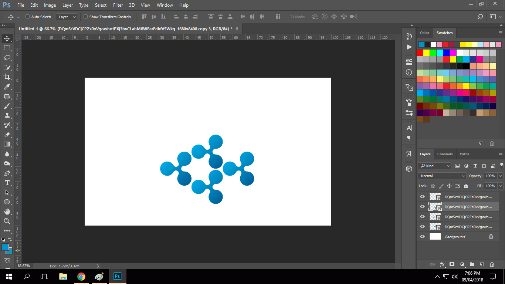Viewport: 505px width, 284px height.
Task: Select the Pen tool
Action: click(7, 173)
